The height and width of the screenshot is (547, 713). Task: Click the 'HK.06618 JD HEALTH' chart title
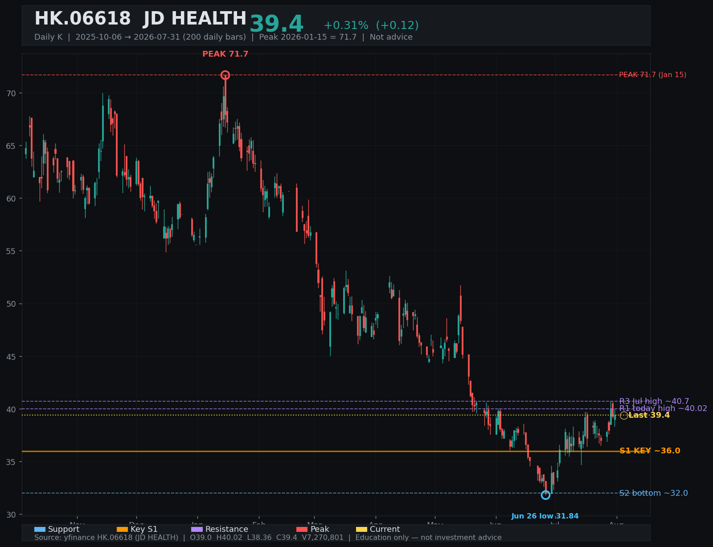140,19
